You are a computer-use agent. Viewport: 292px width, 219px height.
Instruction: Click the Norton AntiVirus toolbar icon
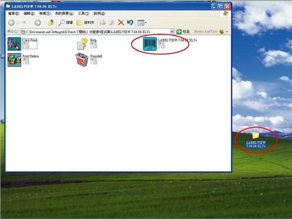coord(222,31)
